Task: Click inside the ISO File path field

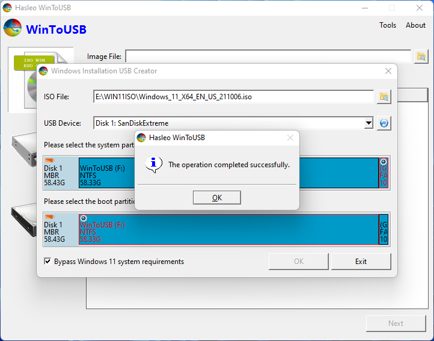Action: pyautogui.click(x=233, y=97)
